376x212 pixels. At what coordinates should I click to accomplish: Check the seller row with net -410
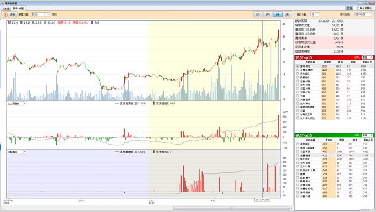pyautogui.click(x=298, y=156)
